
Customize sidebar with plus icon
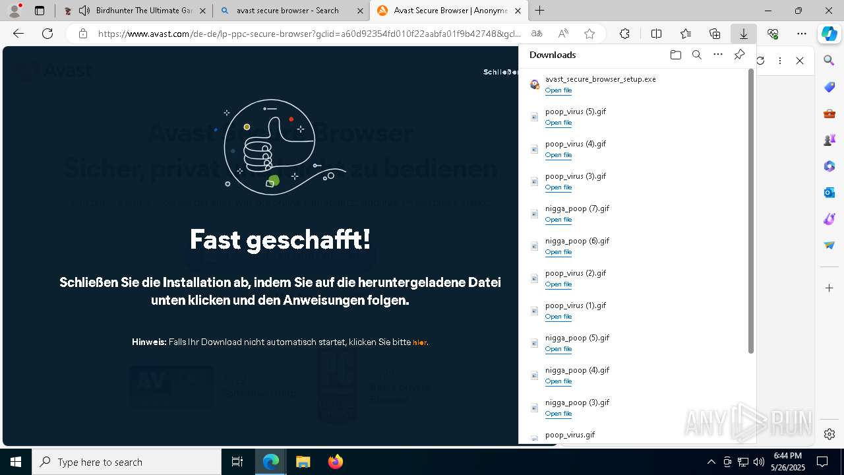(829, 288)
